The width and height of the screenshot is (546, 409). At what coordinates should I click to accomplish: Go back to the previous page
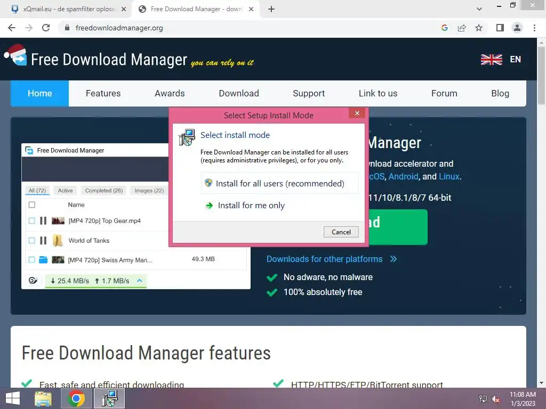(x=12, y=28)
